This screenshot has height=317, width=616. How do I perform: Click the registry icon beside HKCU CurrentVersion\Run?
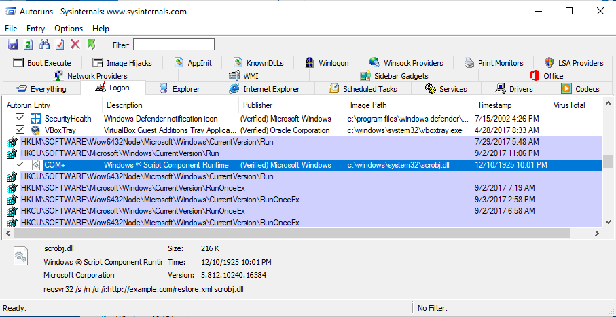coord(12,153)
